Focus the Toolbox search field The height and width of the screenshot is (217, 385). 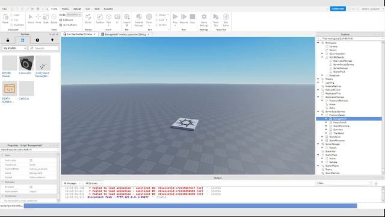[x=44, y=48]
